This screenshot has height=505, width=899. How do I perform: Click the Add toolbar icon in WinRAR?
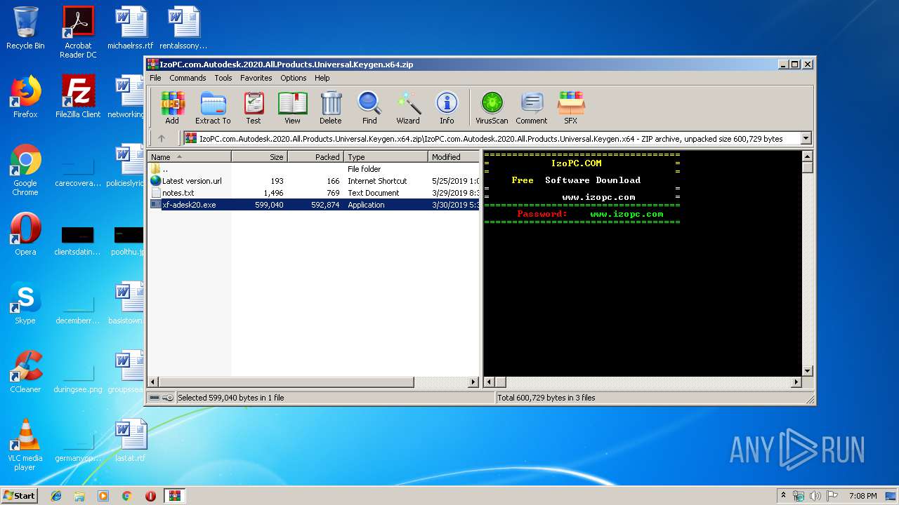(172, 108)
